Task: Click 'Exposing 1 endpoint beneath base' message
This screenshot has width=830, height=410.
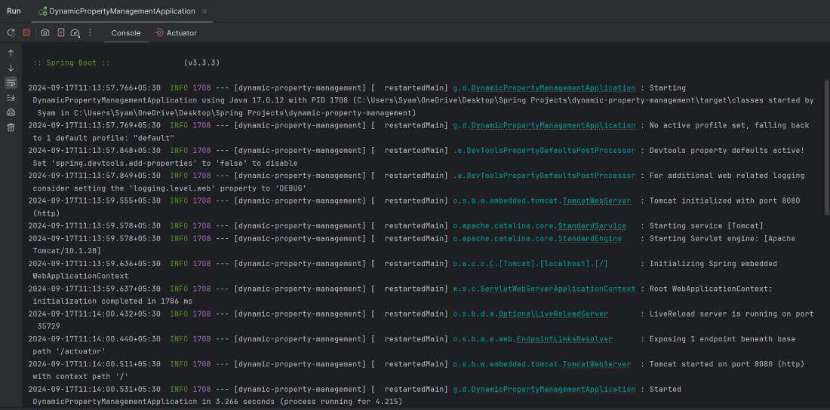Action: click(723, 339)
